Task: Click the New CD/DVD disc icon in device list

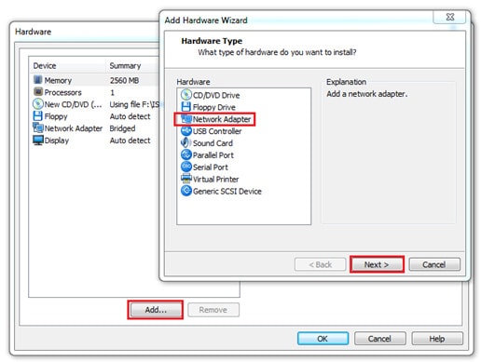Action: (x=38, y=104)
